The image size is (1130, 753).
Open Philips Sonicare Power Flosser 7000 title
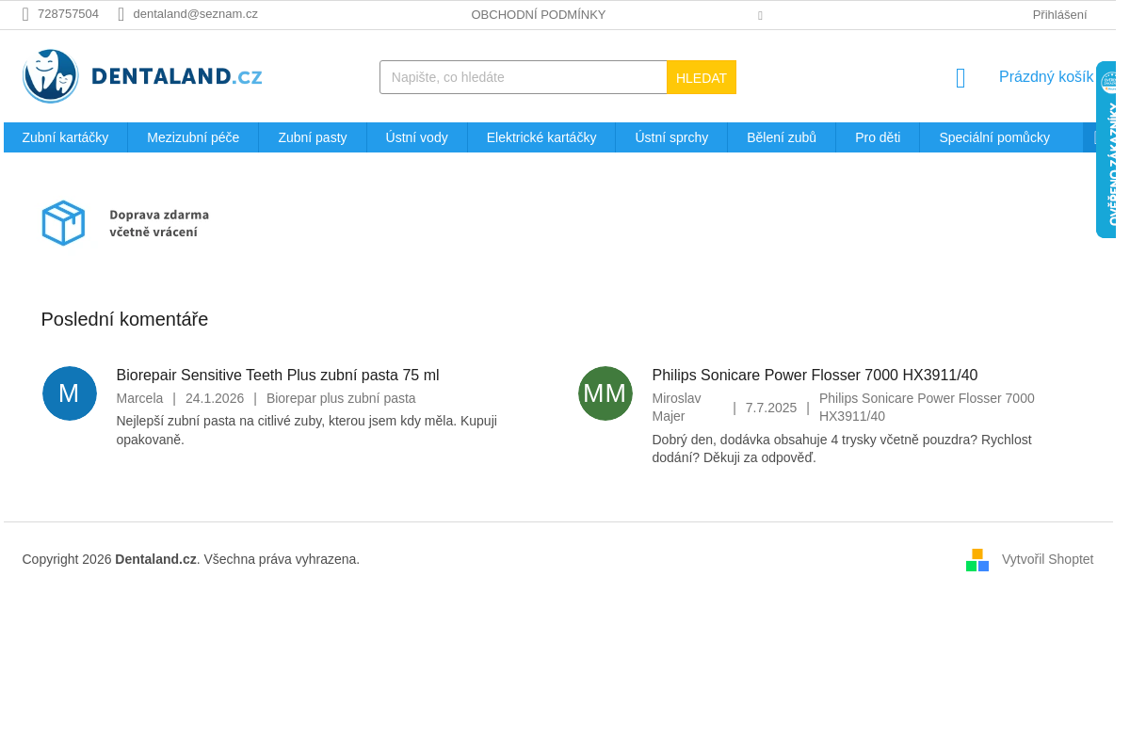815,376
